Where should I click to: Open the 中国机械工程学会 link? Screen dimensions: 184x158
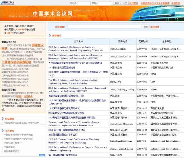tap(13, 143)
